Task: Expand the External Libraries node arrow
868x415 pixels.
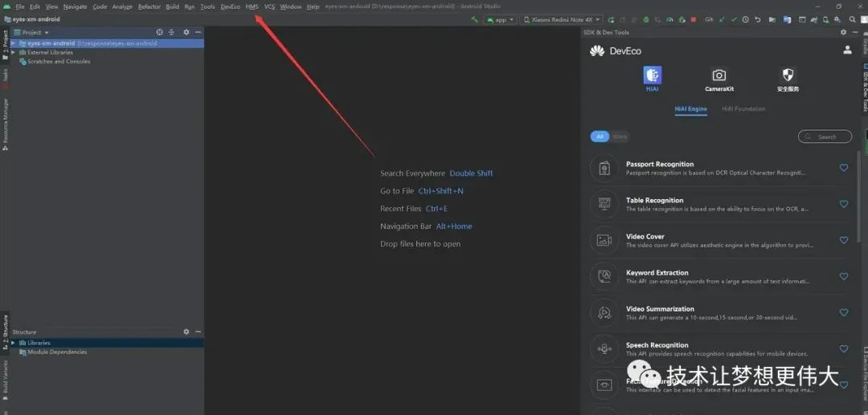Action: coord(13,52)
